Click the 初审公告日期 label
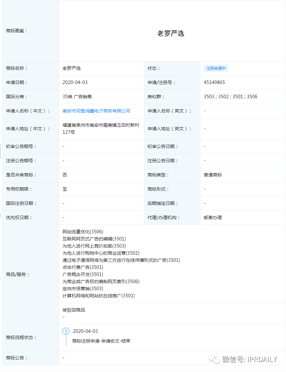This screenshot has width=286, height=372. pyautogui.click(x=163, y=147)
